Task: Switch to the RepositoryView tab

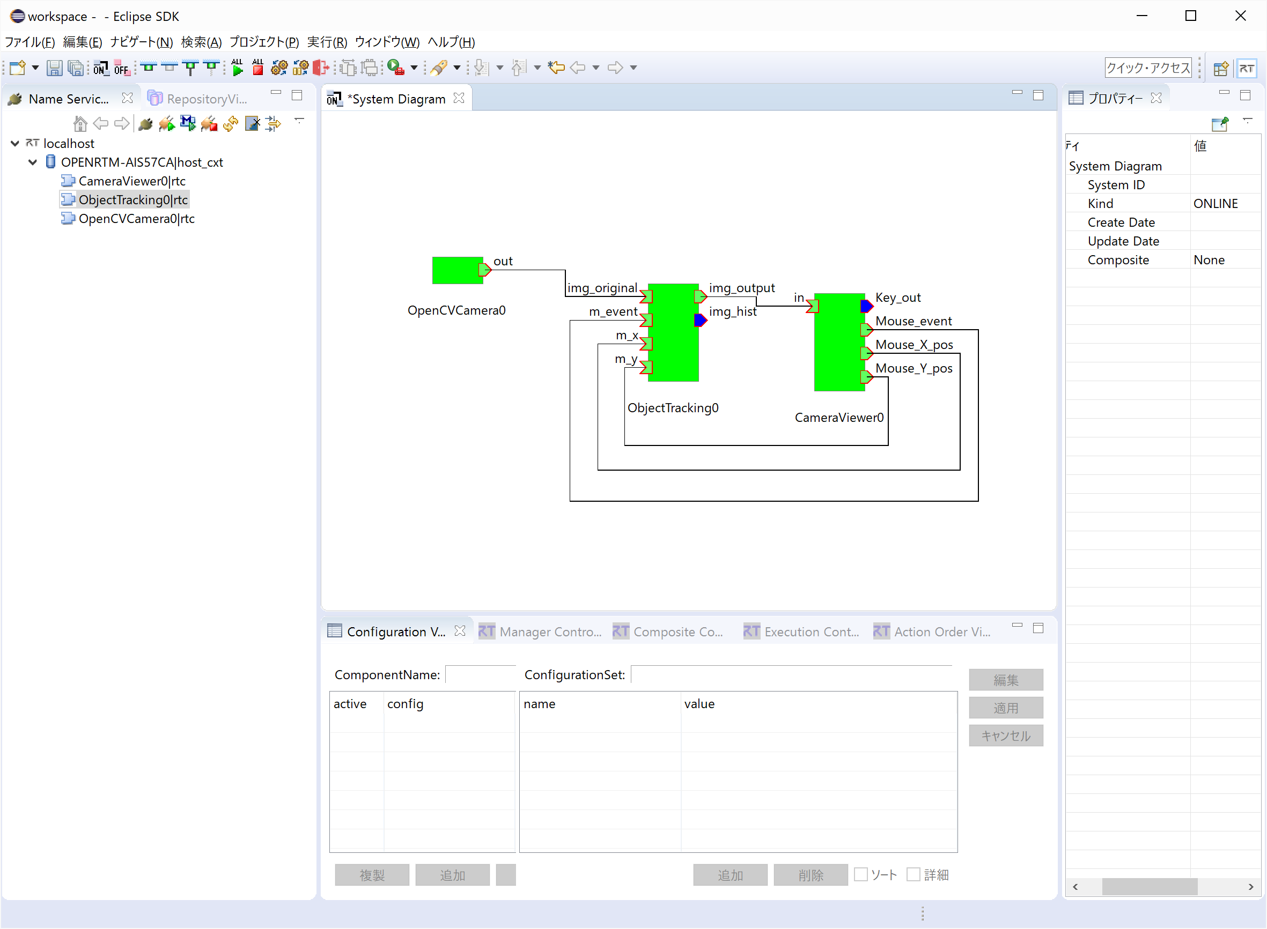Action: tap(197, 99)
